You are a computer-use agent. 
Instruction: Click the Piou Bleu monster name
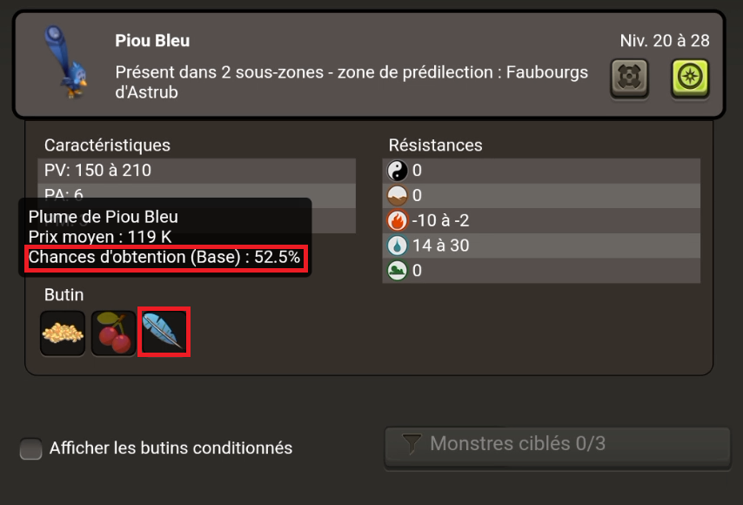[x=152, y=41]
